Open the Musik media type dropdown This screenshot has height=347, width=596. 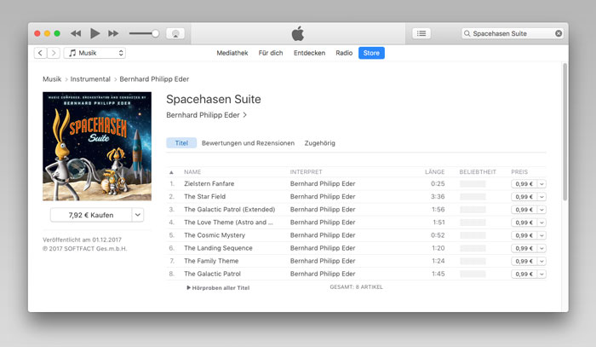[95, 53]
